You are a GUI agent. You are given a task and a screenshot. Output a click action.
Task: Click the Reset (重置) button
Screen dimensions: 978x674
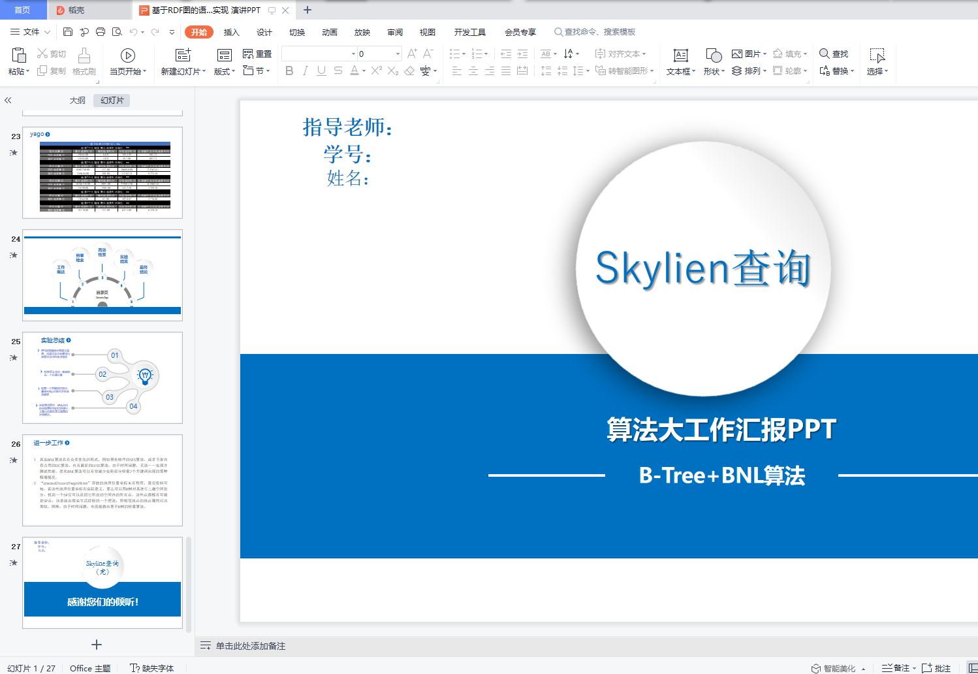pos(257,54)
